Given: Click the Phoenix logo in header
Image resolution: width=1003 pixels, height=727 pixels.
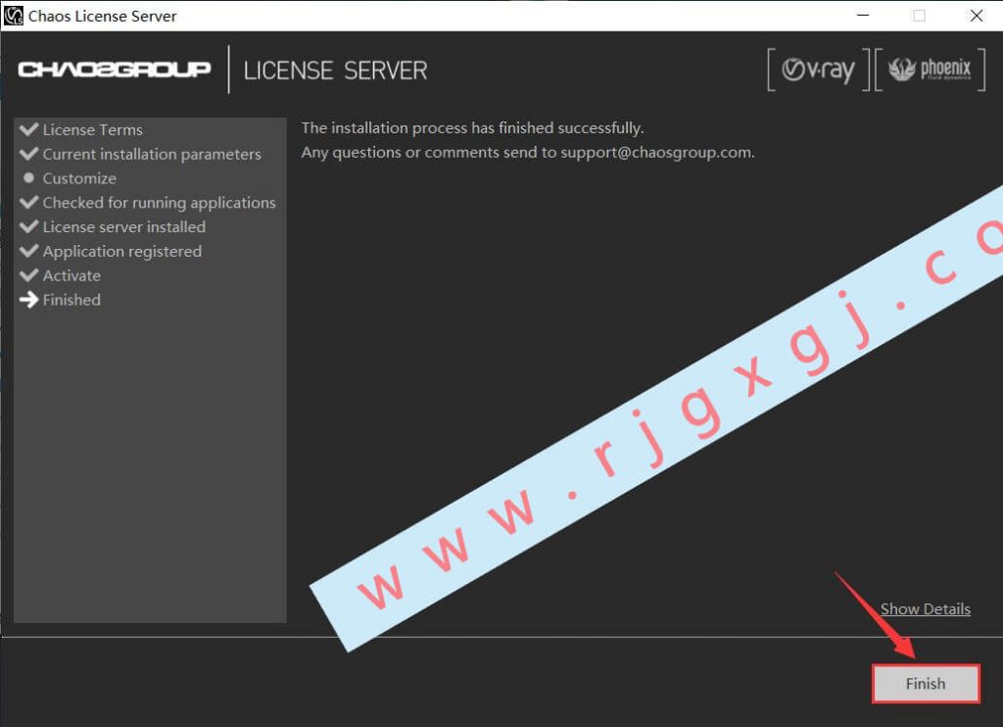Looking at the screenshot, I should (931, 70).
